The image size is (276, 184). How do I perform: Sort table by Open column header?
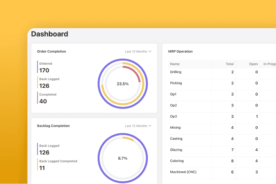coord(253,64)
